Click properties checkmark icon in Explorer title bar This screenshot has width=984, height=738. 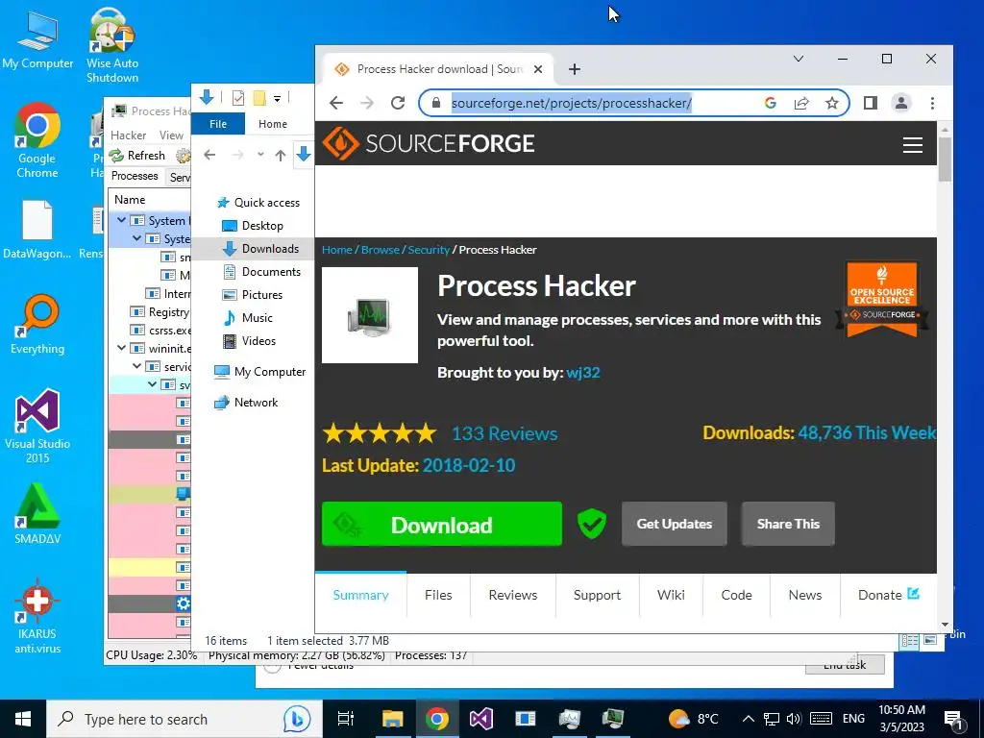238,98
